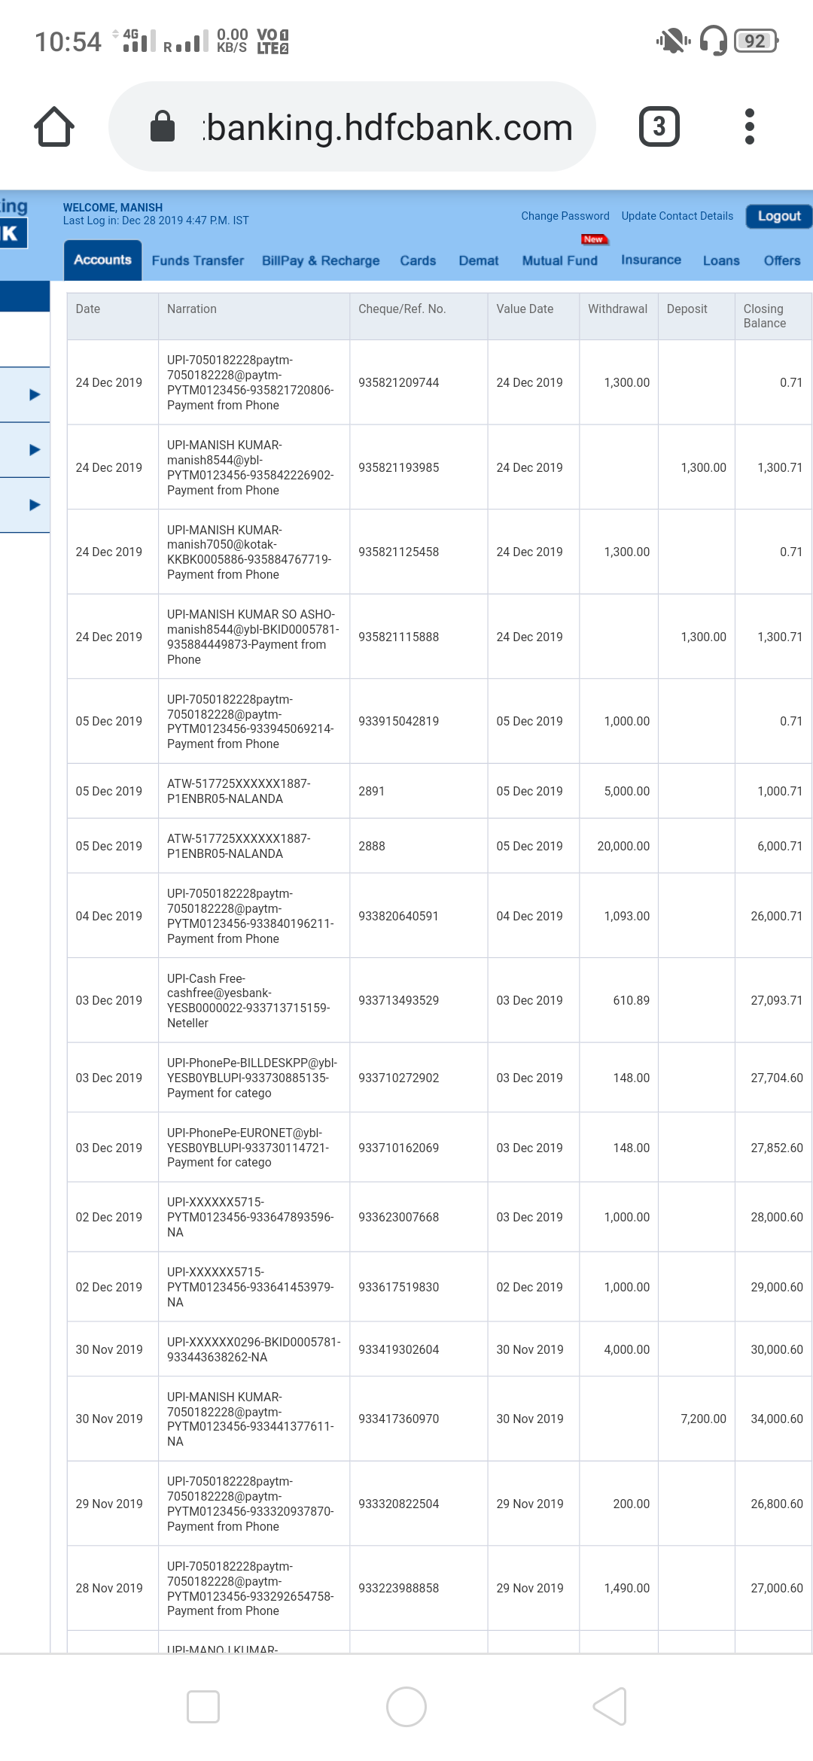813x1761 pixels.
Task: Click the Last Log in timestamp text
Action: pyautogui.click(x=156, y=221)
